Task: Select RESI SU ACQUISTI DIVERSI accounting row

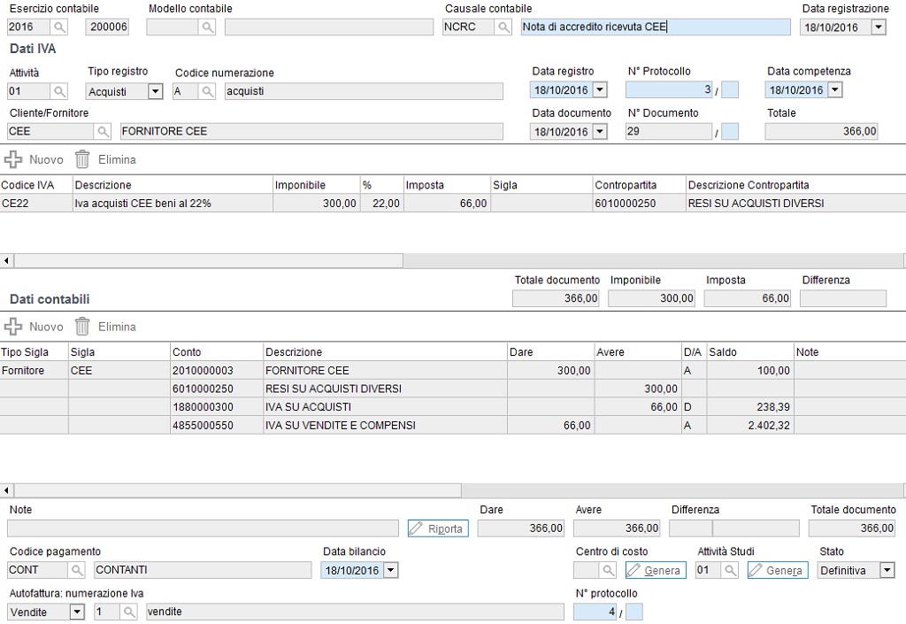Action: click(453, 389)
